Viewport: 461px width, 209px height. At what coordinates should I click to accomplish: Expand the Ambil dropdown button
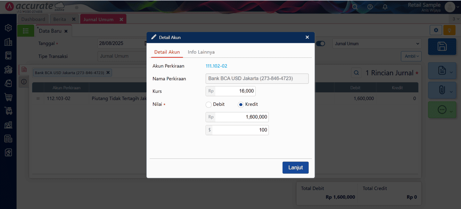pos(411,56)
